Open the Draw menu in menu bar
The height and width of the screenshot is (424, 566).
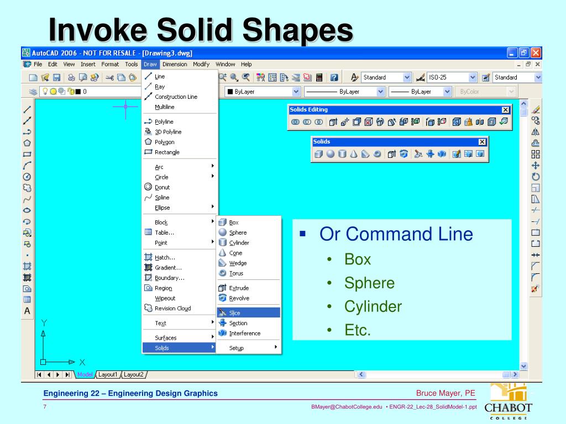point(150,64)
